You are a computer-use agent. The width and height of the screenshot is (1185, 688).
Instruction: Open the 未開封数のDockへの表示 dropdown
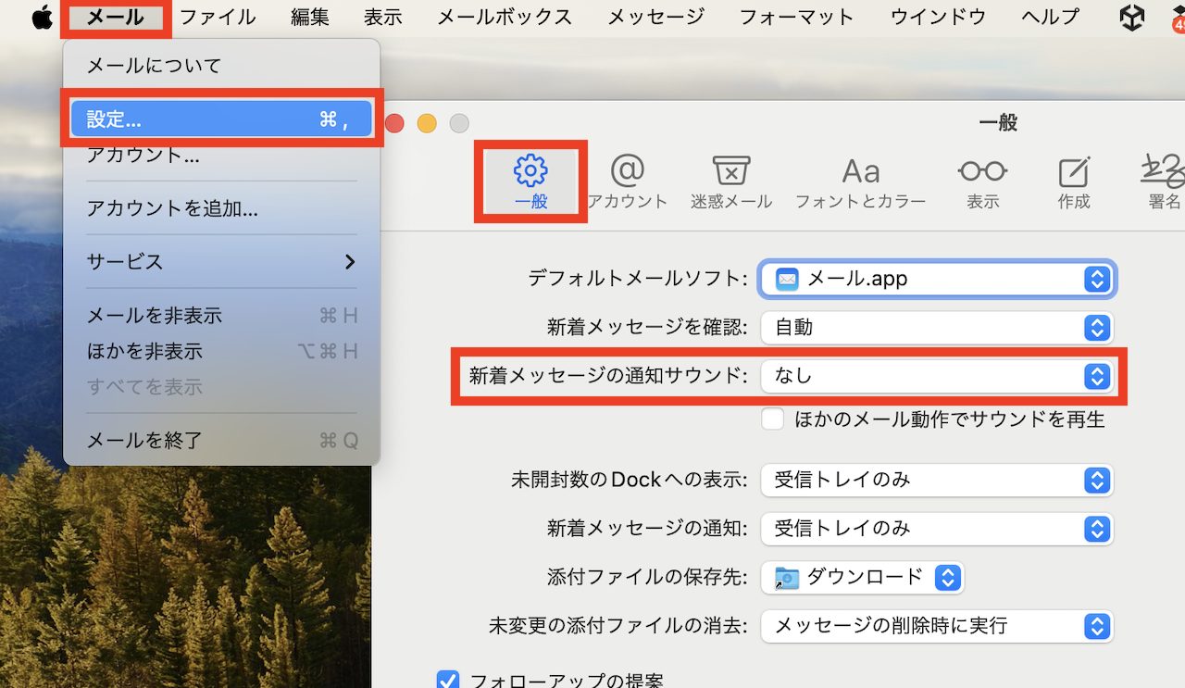tap(938, 480)
